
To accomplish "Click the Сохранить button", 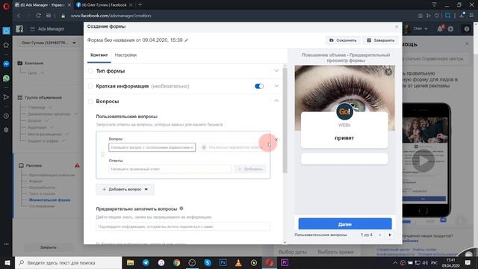I will pyautogui.click(x=343, y=40).
